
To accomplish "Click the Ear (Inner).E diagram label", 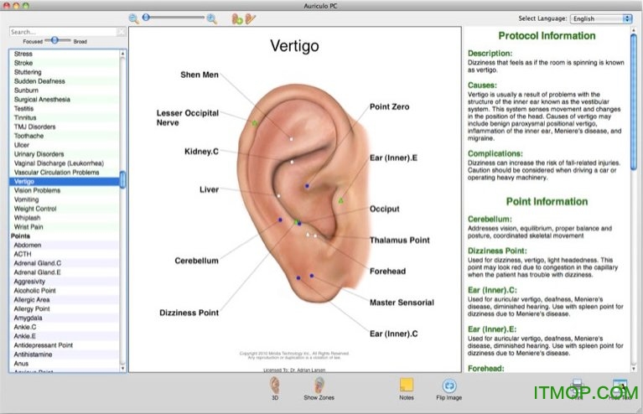I will tap(393, 158).
